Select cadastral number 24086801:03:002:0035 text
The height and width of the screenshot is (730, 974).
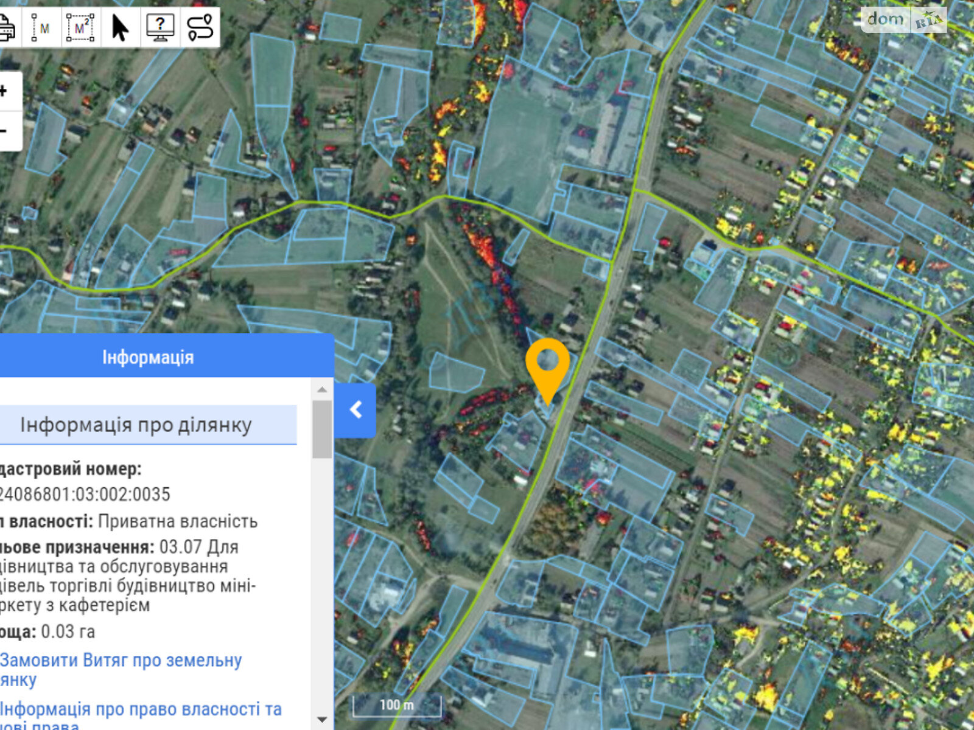coord(85,494)
